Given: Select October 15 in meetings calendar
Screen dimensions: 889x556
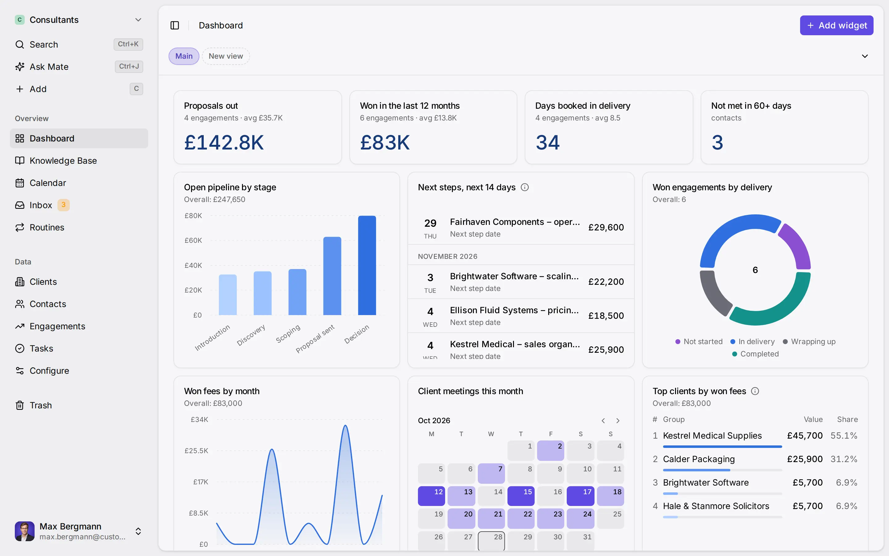Looking at the screenshot, I should point(521,496).
